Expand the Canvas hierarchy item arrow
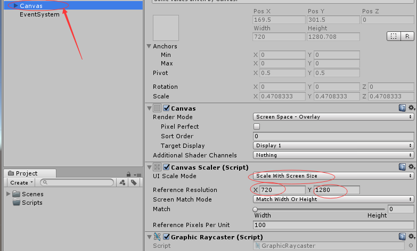Image resolution: width=417 pixels, height=251 pixels. point(15,5)
